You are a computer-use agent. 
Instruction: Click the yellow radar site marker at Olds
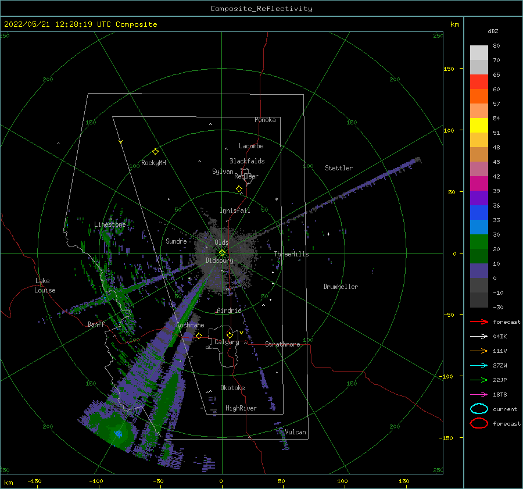tap(222, 253)
